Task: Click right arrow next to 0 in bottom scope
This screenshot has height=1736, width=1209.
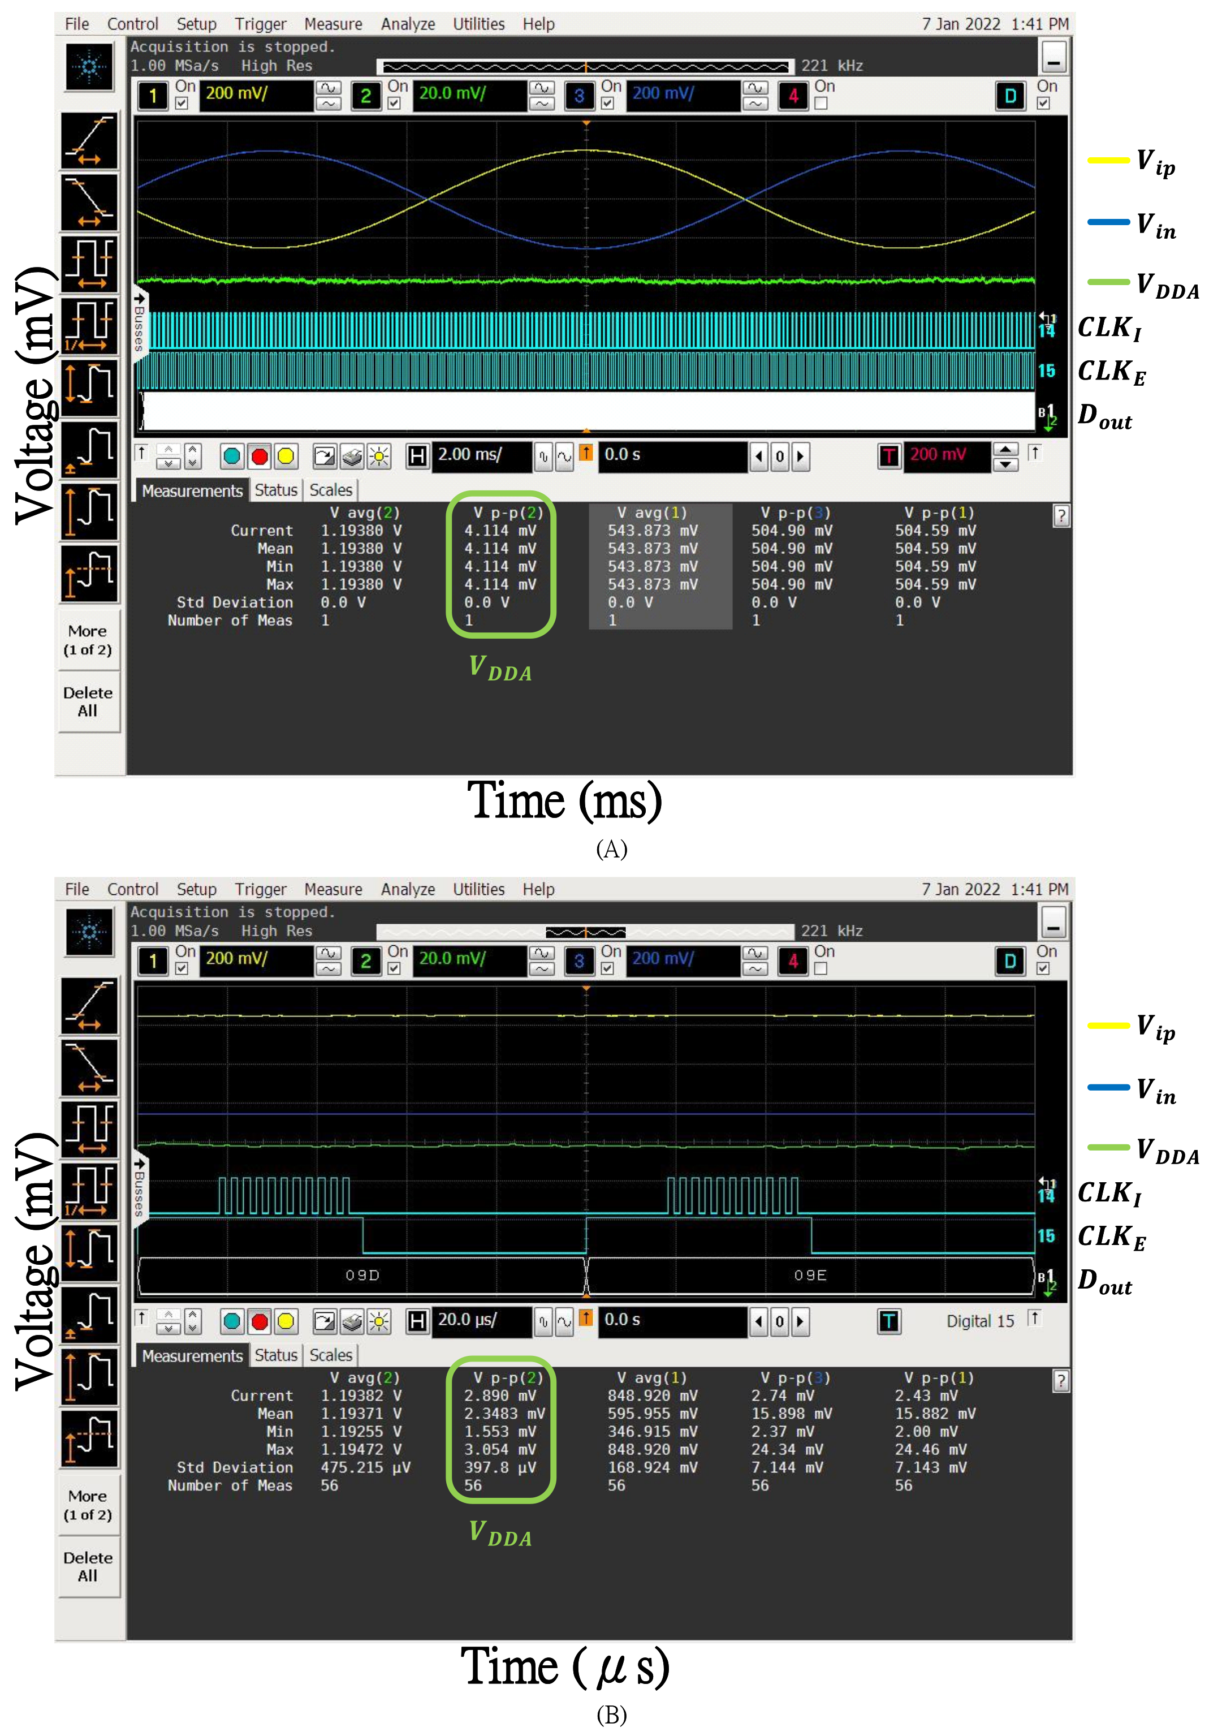Action: point(800,1321)
